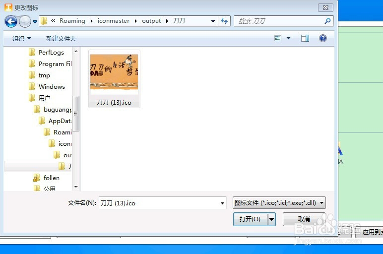The image size is (383, 254).
Task: Open the dropdown arrow beside 打开
Action: [271, 219]
